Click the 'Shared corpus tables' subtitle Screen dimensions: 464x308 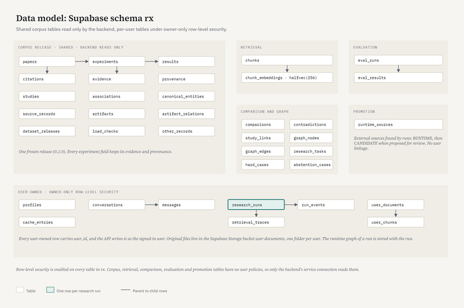coord(121,29)
